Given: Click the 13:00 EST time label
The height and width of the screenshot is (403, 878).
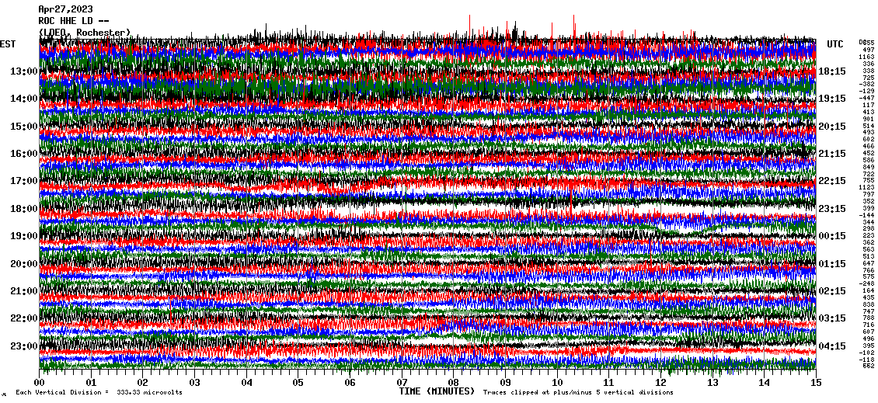Looking at the screenshot, I should click(25, 71).
